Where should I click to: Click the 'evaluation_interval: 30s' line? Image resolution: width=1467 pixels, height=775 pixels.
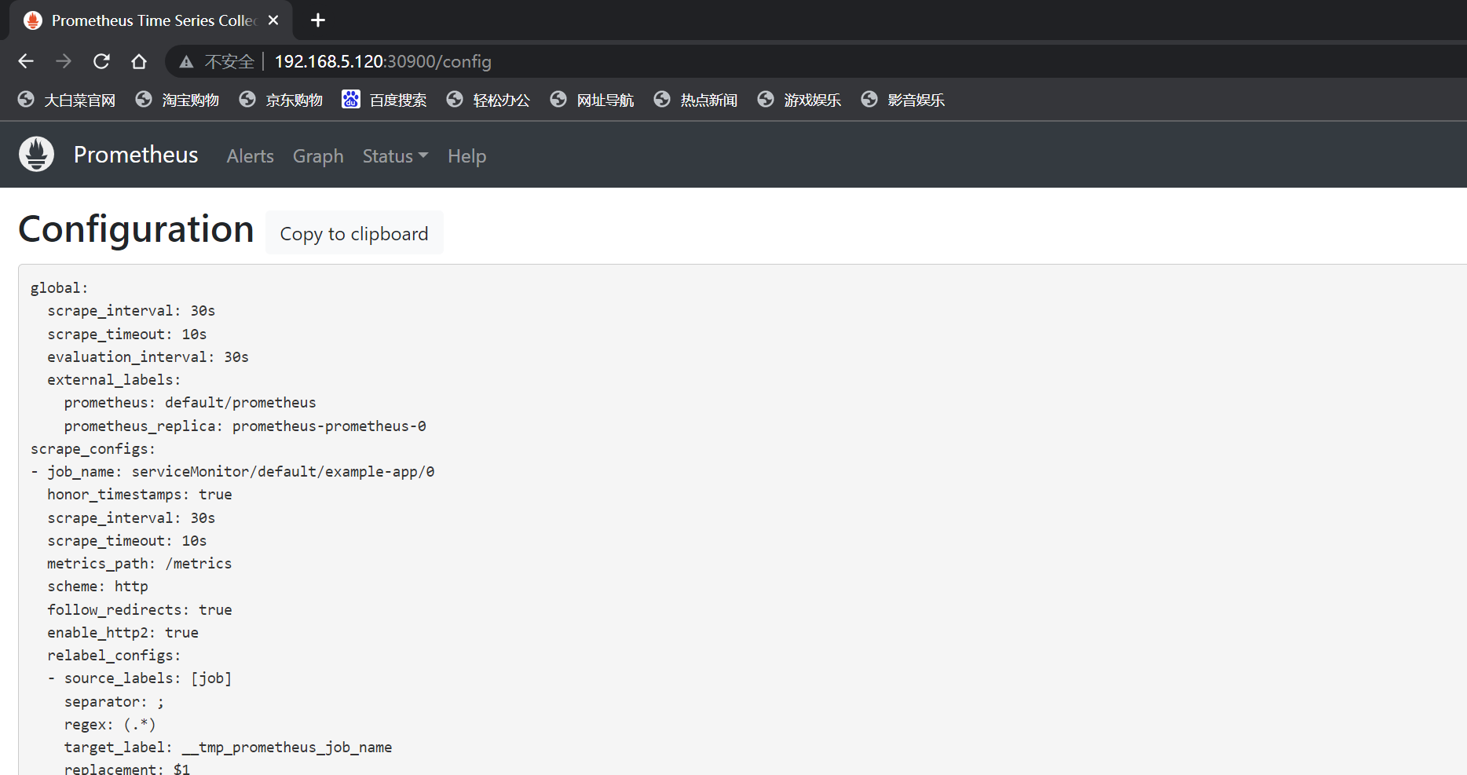click(148, 357)
